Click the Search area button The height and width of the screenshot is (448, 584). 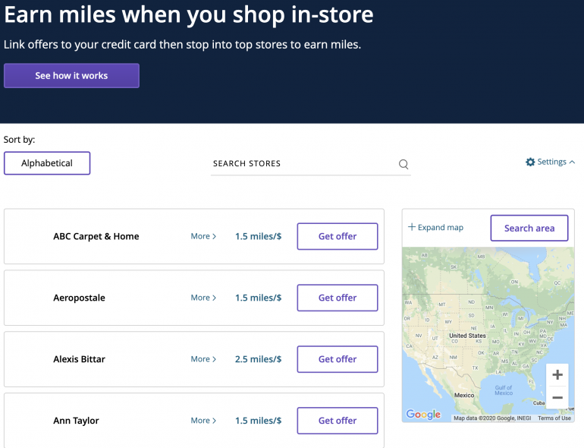pyautogui.click(x=529, y=228)
